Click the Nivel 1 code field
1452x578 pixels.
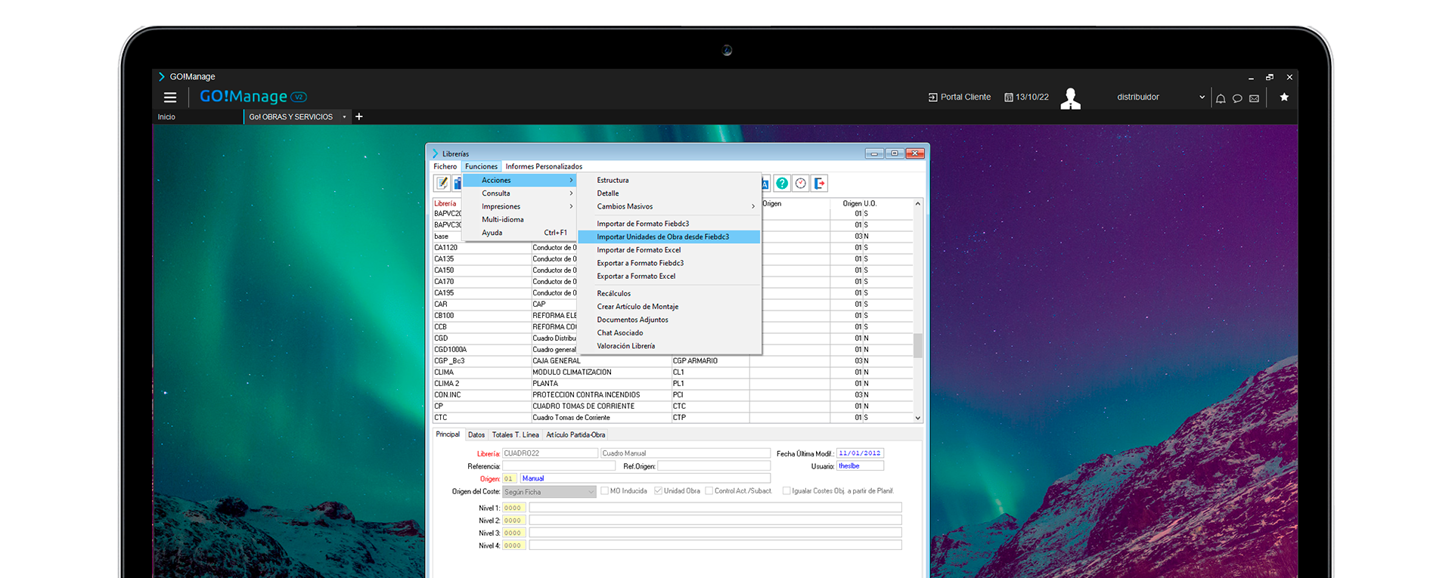click(514, 508)
